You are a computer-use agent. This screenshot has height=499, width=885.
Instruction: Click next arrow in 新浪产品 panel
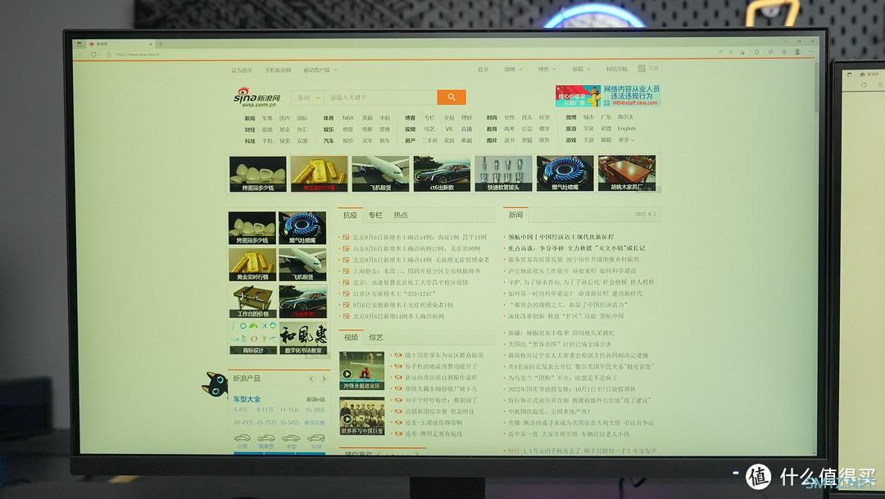[x=324, y=379]
